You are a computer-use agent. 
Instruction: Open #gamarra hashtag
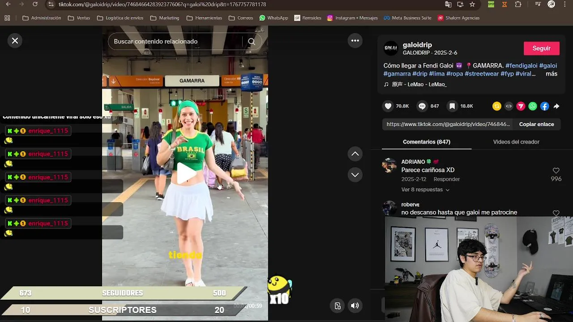[397, 74]
